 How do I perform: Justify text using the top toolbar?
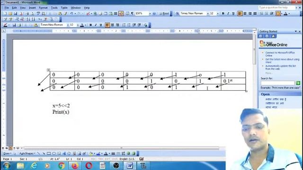[x=255, y=14]
